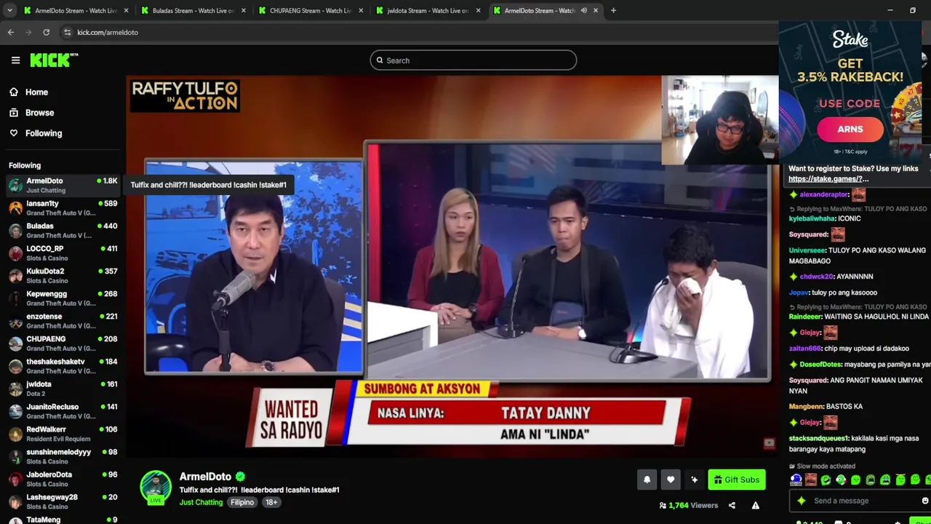The height and width of the screenshot is (524, 931).
Task: Open the hamburger sidebar menu
Action: coord(15,60)
